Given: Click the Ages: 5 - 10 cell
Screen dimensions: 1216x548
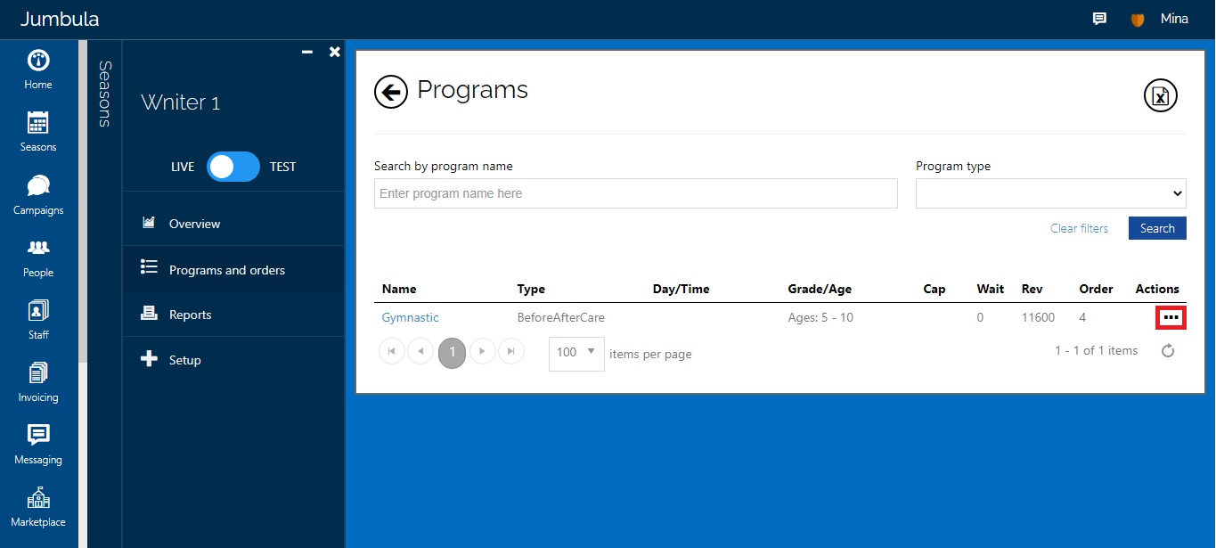Looking at the screenshot, I should click(820, 317).
